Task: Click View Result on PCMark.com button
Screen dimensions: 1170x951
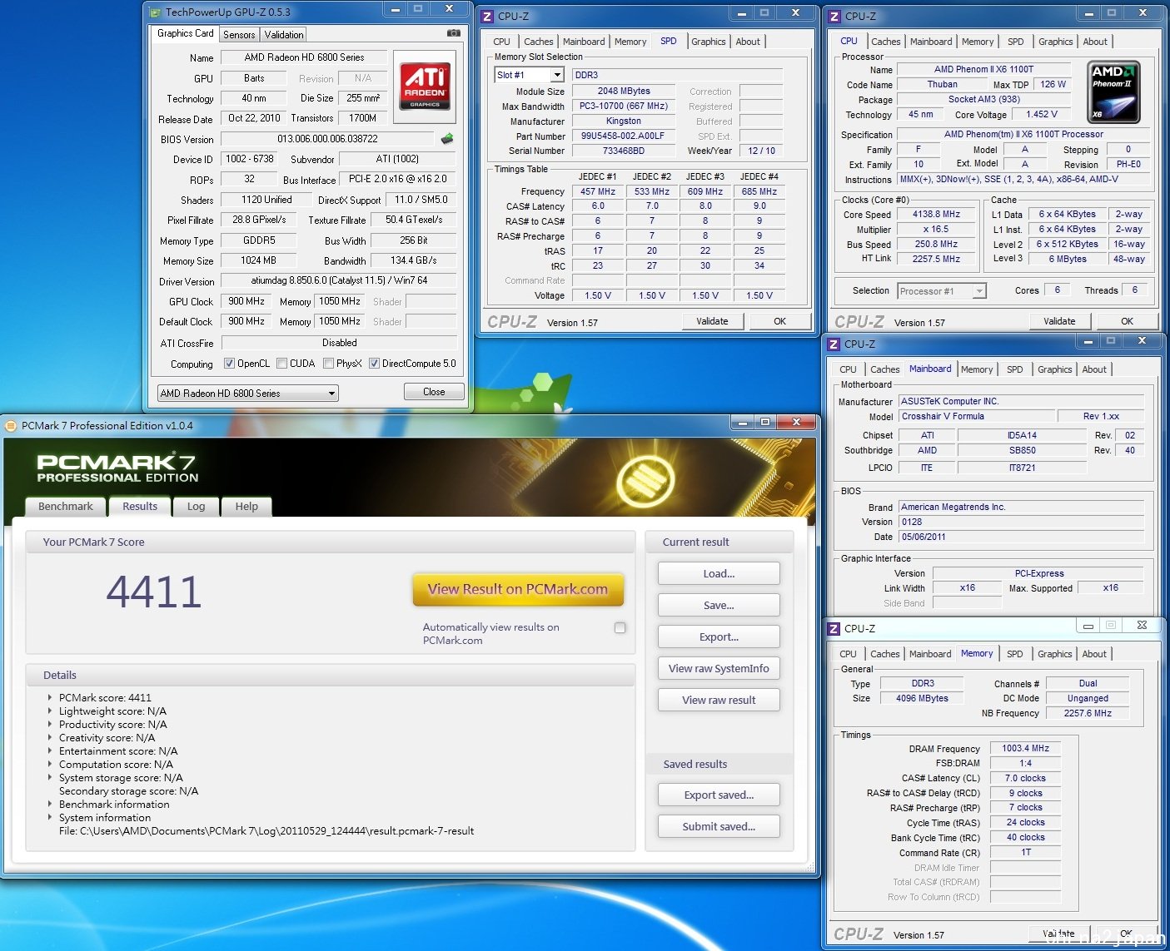Action: tap(518, 589)
